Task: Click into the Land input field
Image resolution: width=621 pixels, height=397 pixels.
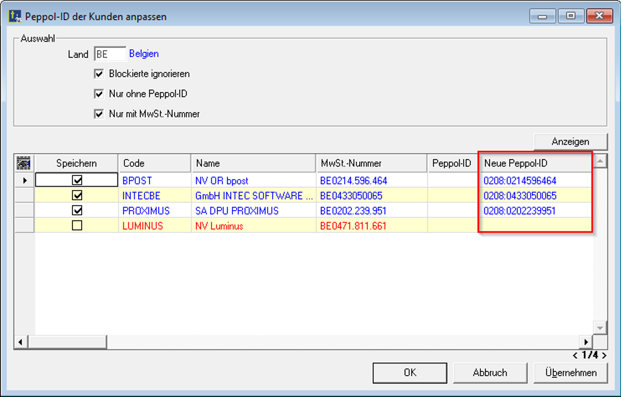Action: 110,54
